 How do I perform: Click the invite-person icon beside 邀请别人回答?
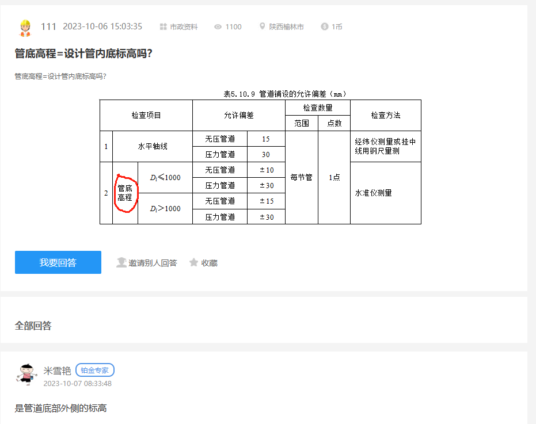[121, 263]
